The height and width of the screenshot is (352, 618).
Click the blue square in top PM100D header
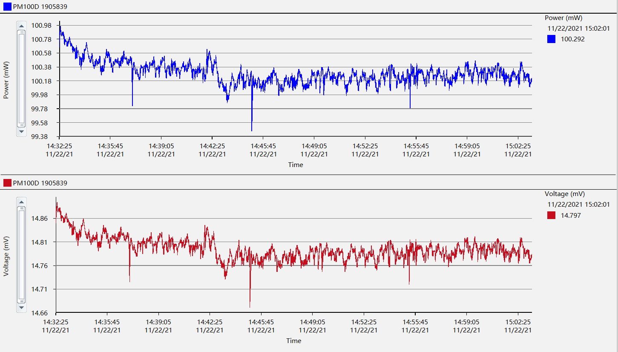(7, 6)
